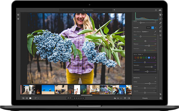Screen dimensions: 179x111
Task: Open the Adjust Color dropdown
Action: [x=140, y=54]
